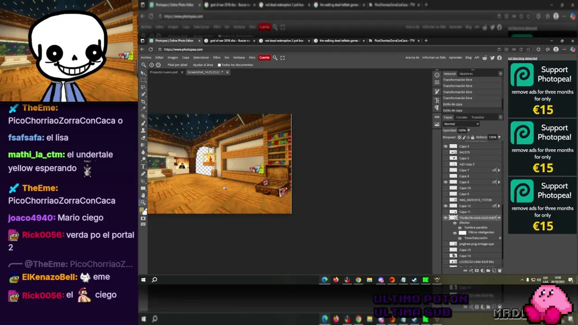Screen dimensions: 578x325
Task: Check Todos los documentos checkbox
Action: pyautogui.click(x=219, y=65)
